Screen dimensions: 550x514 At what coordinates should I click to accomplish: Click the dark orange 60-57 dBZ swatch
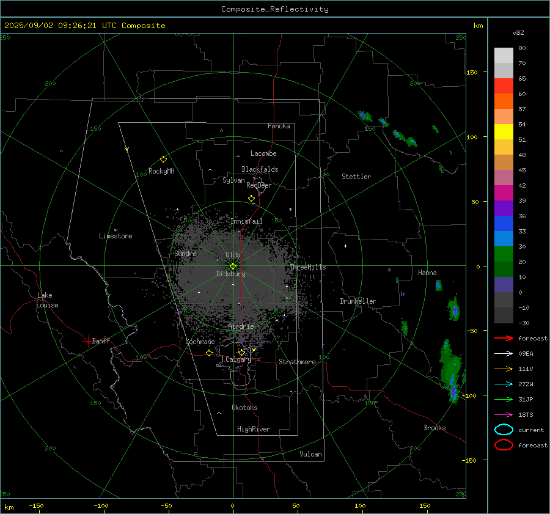click(x=504, y=101)
